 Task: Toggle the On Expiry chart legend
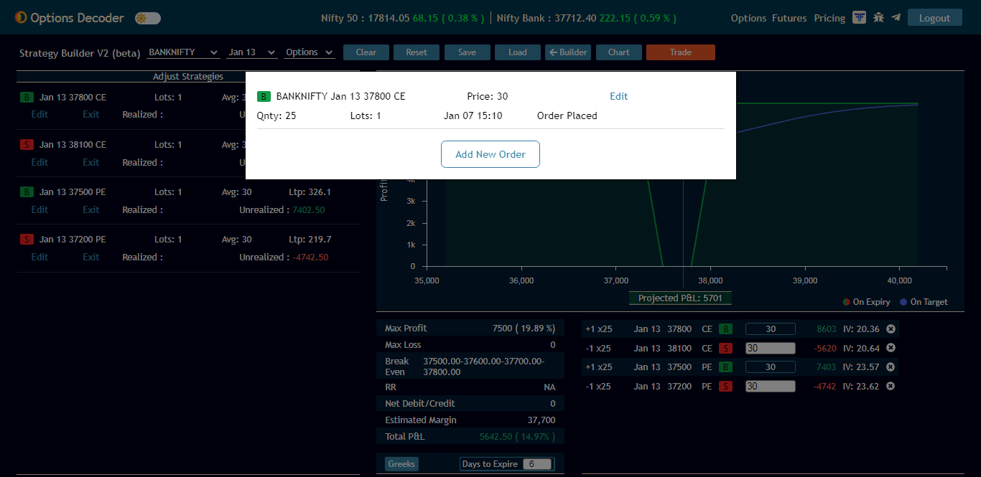point(866,302)
